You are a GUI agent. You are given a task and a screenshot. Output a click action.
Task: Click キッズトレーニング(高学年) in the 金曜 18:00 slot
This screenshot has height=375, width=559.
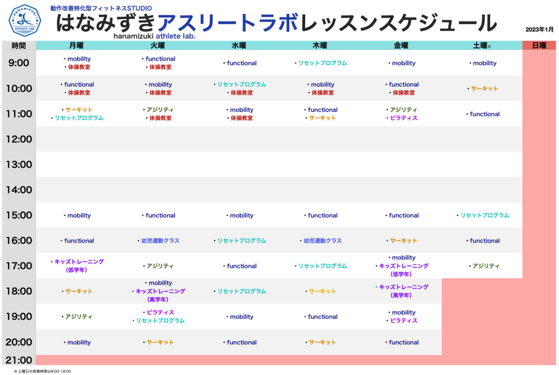click(403, 291)
